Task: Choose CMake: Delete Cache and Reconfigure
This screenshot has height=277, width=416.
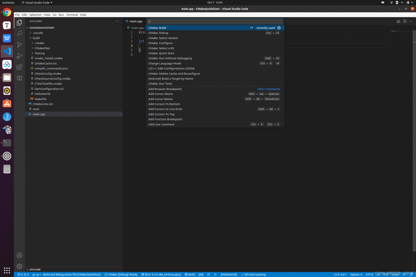Action: [215, 74]
